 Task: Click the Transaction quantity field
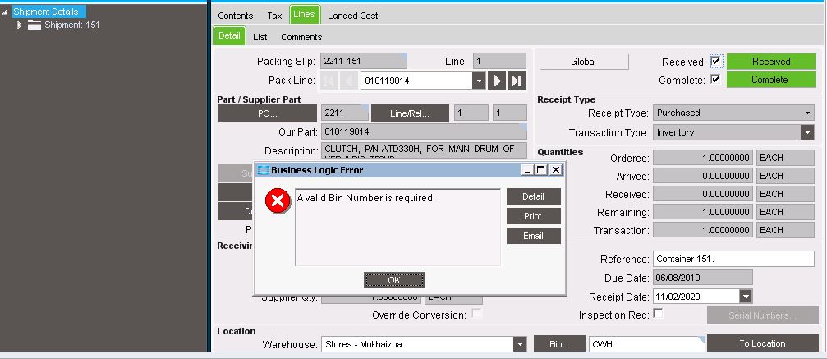point(702,230)
